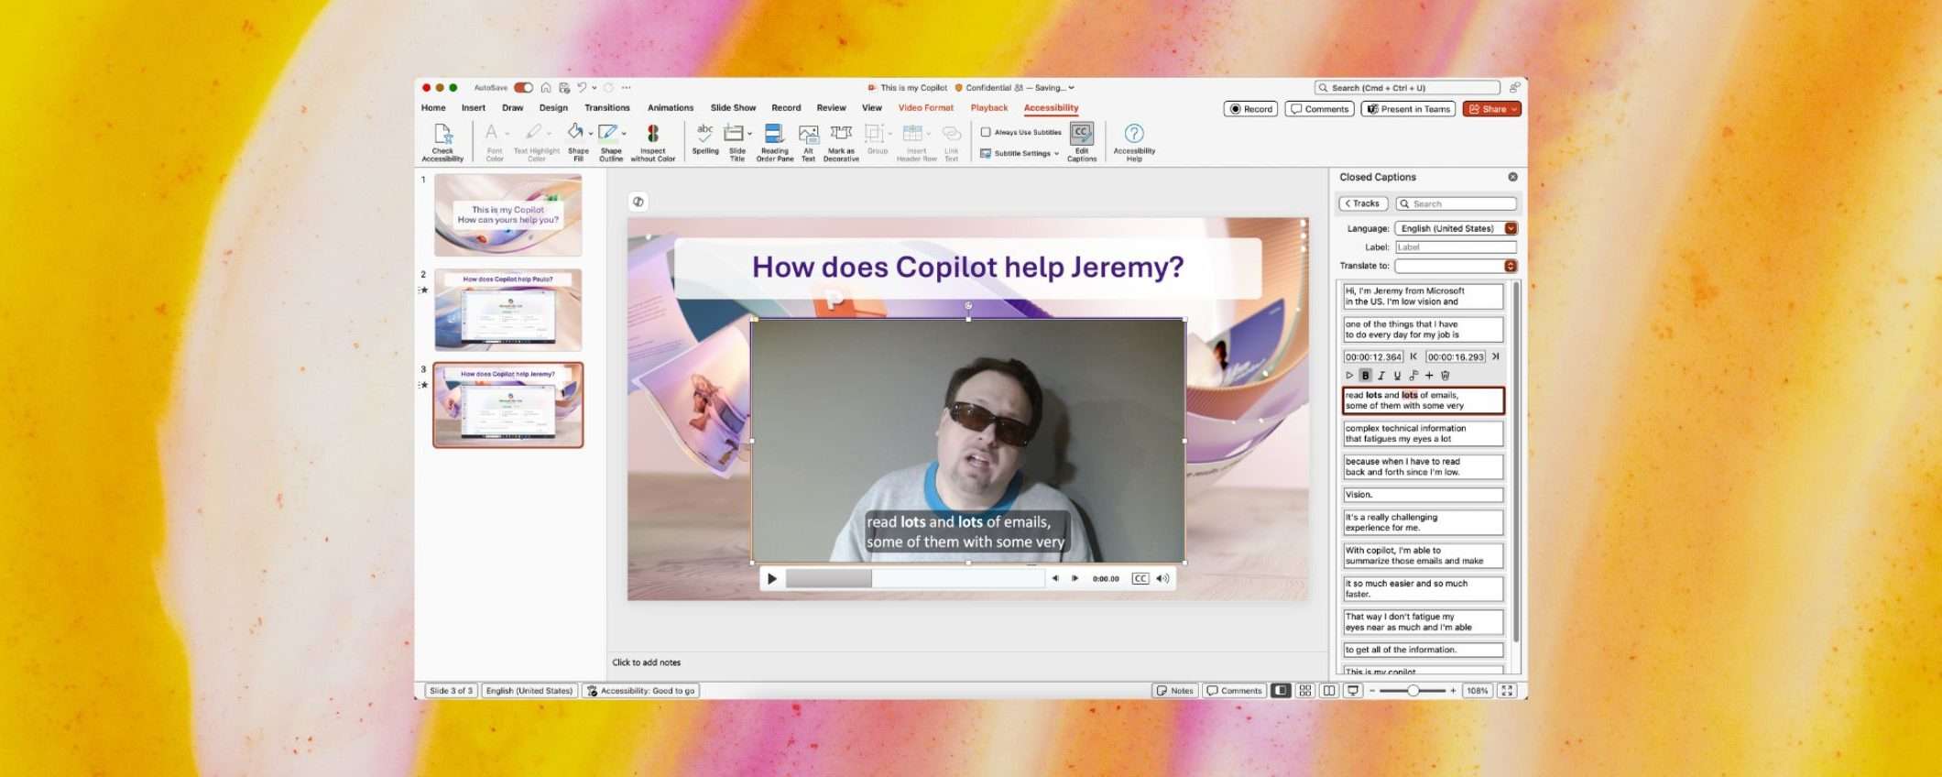Adjust the zoom slider in status bar
Screen dimensions: 1942x777
coord(1413,691)
